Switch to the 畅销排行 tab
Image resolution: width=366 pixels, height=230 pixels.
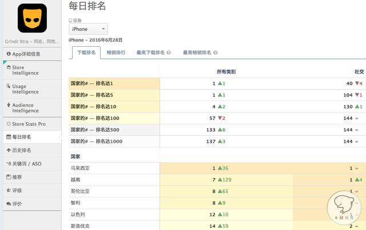pyautogui.click(x=116, y=53)
